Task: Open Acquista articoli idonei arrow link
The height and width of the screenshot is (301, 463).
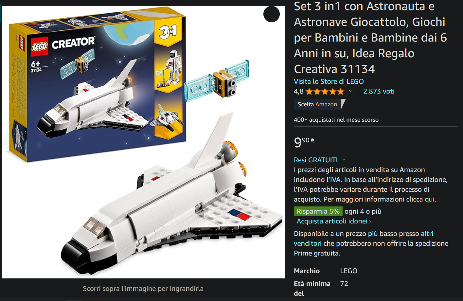Action: click(334, 221)
